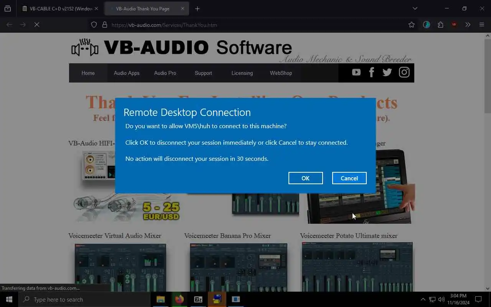
Task: Switch to the VB-CABLE C+D v2152 tab
Action: pyautogui.click(x=57, y=8)
